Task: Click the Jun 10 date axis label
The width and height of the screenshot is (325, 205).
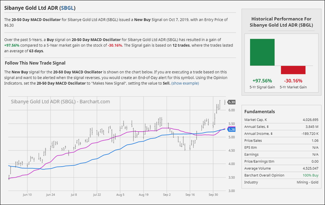Action: click(x=27, y=195)
